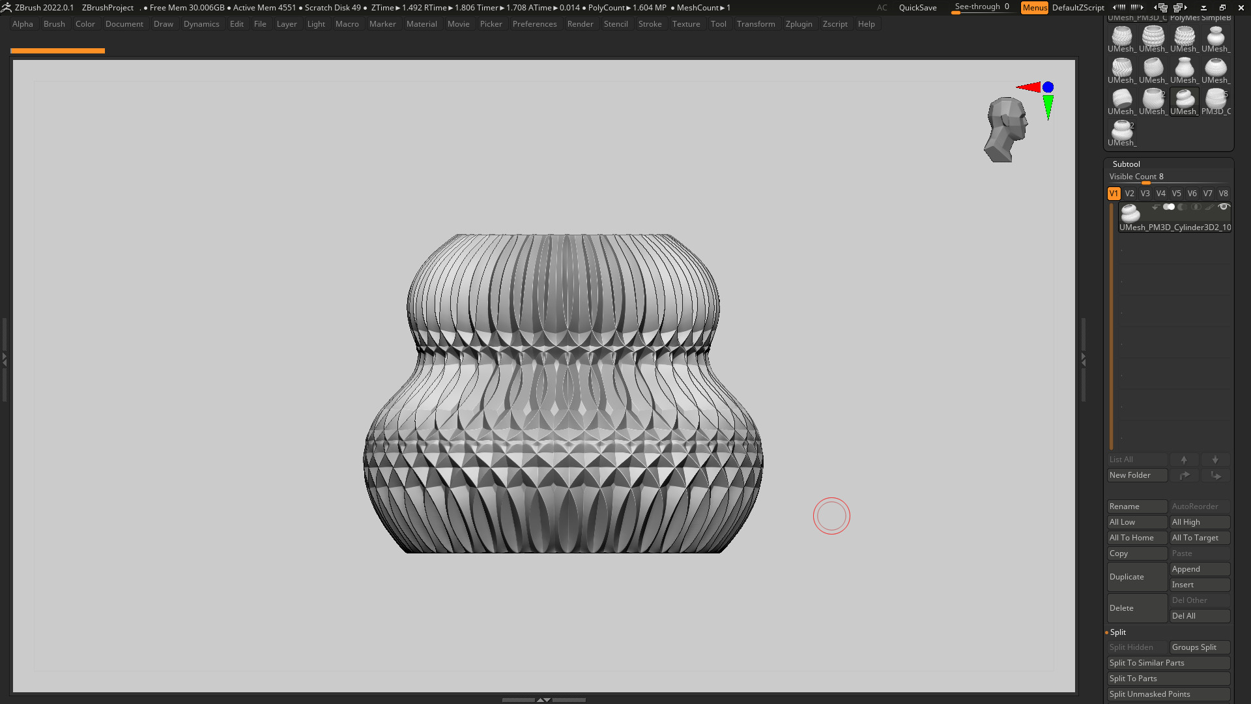Click the Duplicate subtool button
Image resolution: width=1251 pixels, height=704 pixels.
pyautogui.click(x=1137, y=577)
